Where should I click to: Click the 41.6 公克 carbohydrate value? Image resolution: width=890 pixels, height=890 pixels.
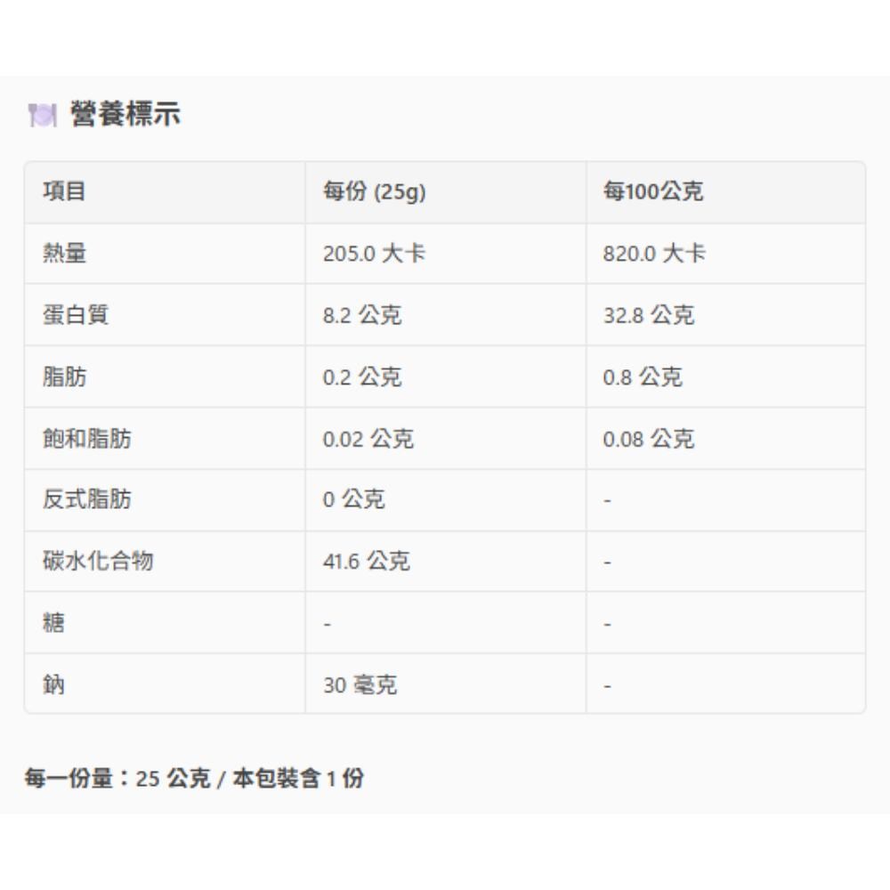click(366, 562)
